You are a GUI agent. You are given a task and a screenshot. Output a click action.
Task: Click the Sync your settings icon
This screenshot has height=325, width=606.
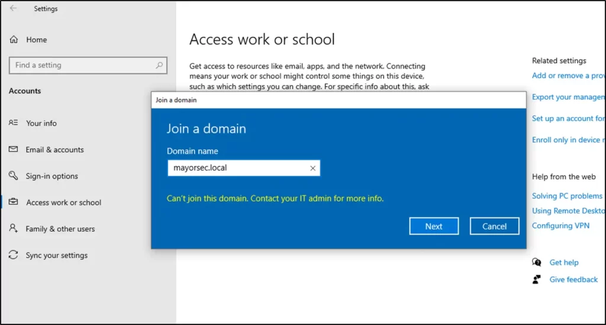(14, 255)
